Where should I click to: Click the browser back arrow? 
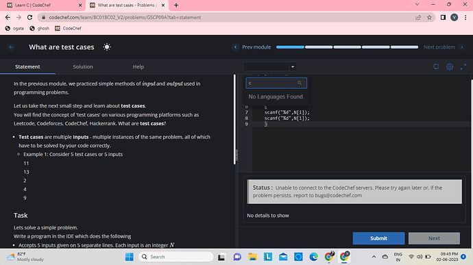pos(8,18)
